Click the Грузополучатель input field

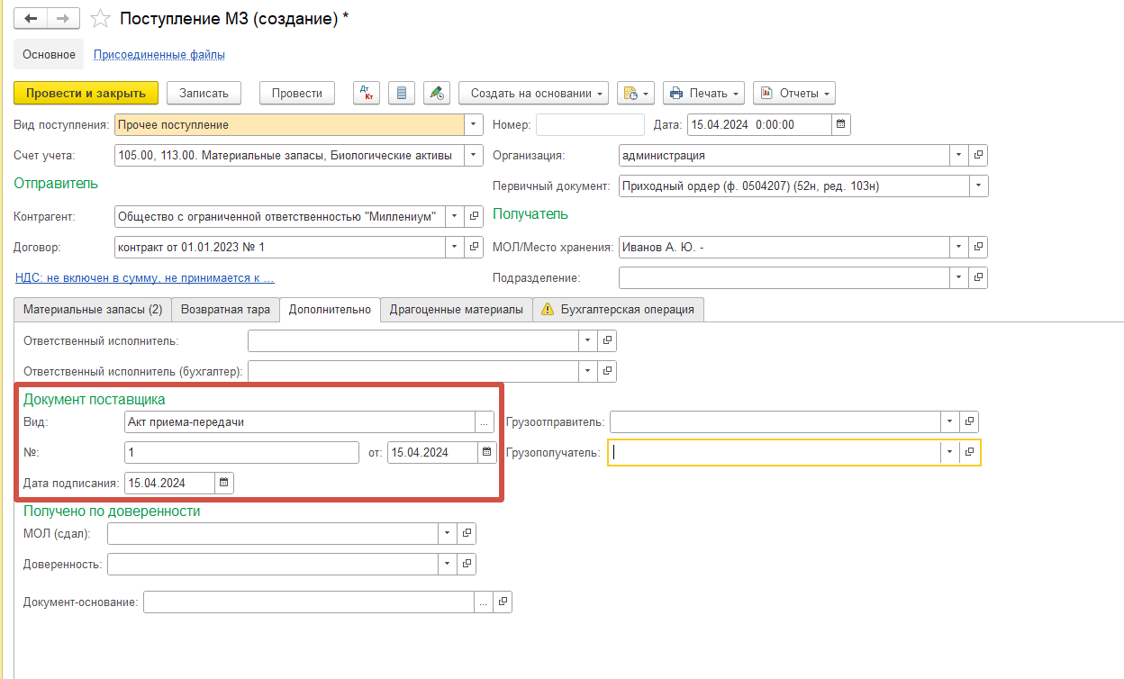click(x=775, y=452)
